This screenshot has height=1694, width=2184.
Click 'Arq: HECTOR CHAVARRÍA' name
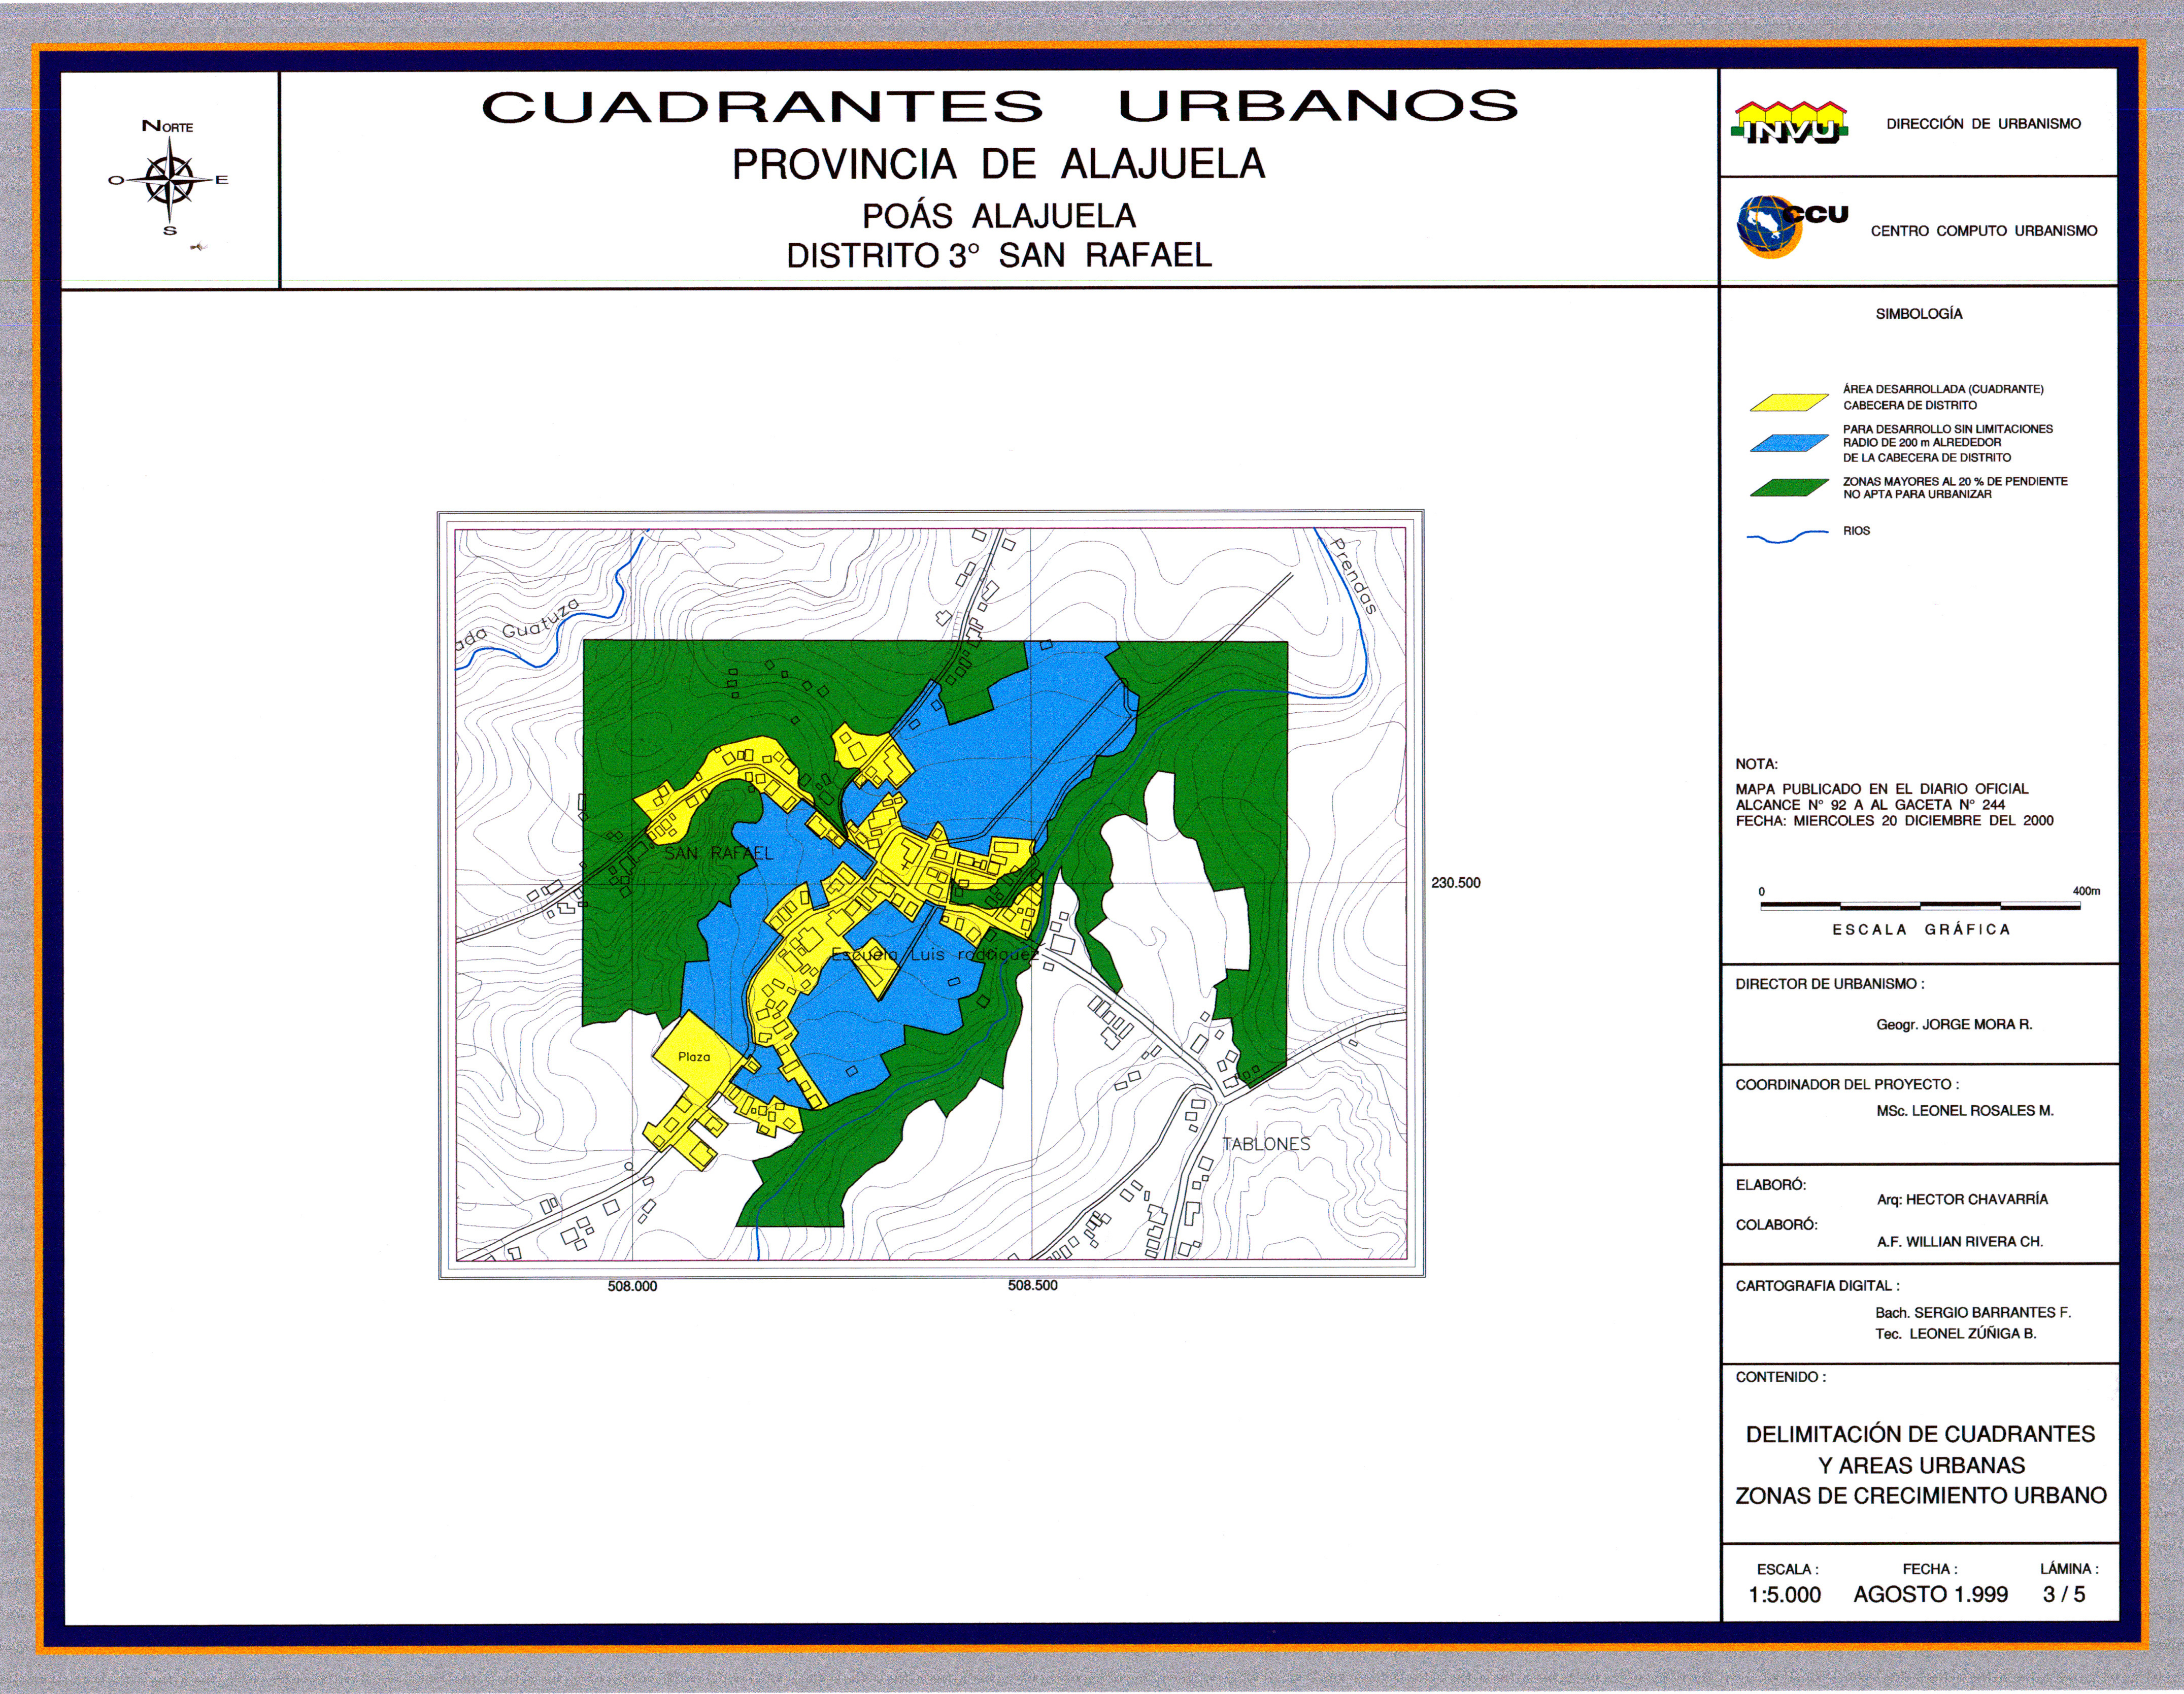(1962, 1200)
